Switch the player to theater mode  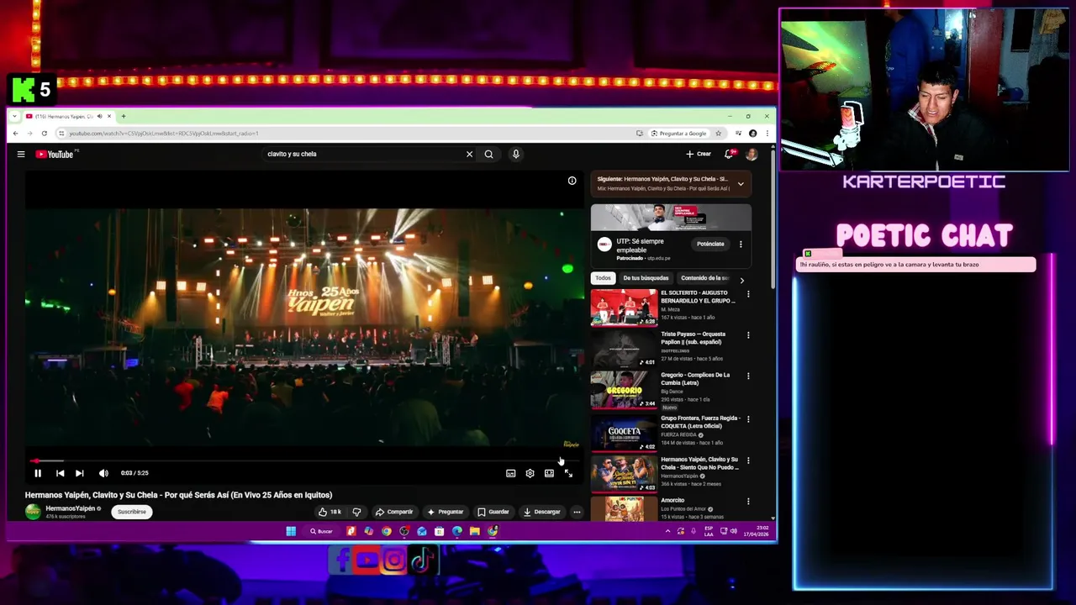549,473
